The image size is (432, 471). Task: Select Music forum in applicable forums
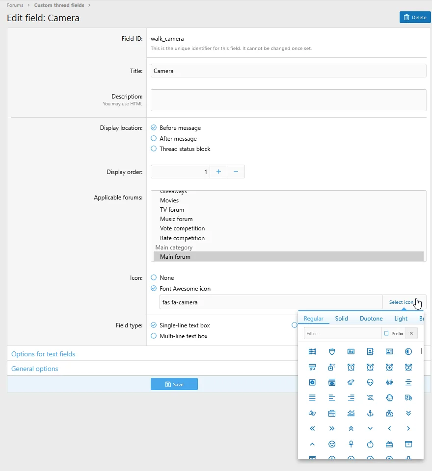coord(289,219)
